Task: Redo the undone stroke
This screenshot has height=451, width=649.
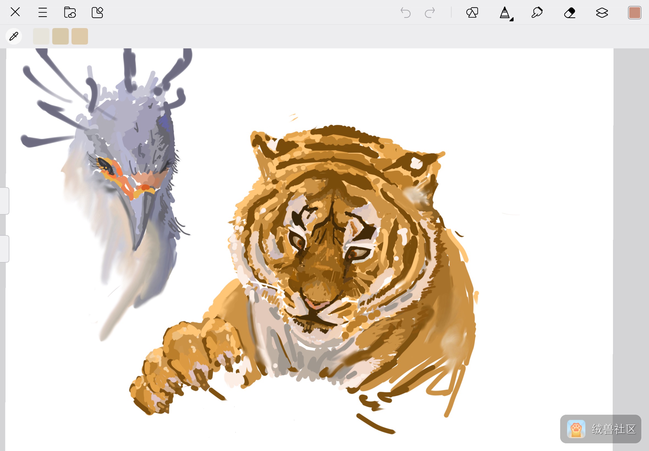Action: [x=430, y=13]
